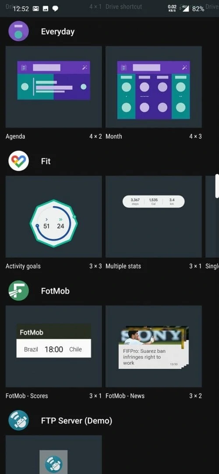
Task: Choose the Fit Multiple stats widget
Action: (153, 217)
